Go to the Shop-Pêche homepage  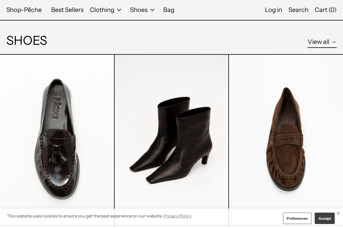pos(24,10)
